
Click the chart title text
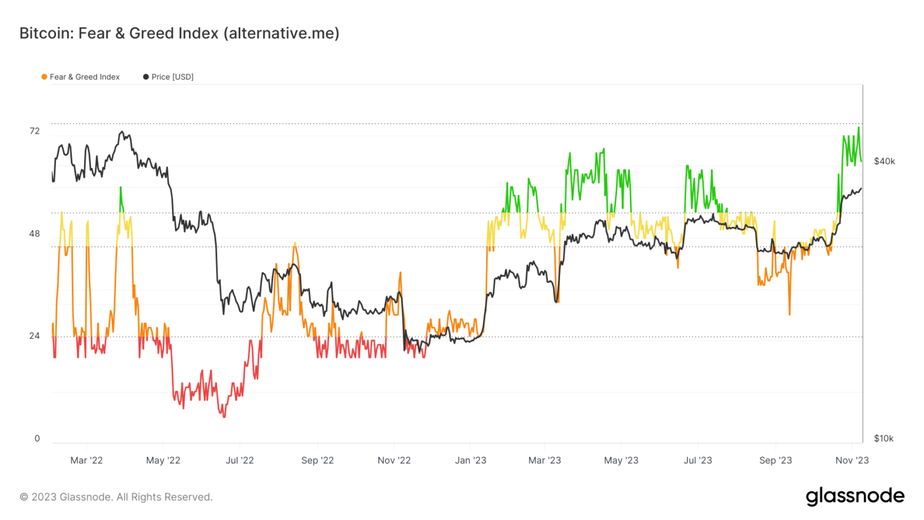(179, 33)
